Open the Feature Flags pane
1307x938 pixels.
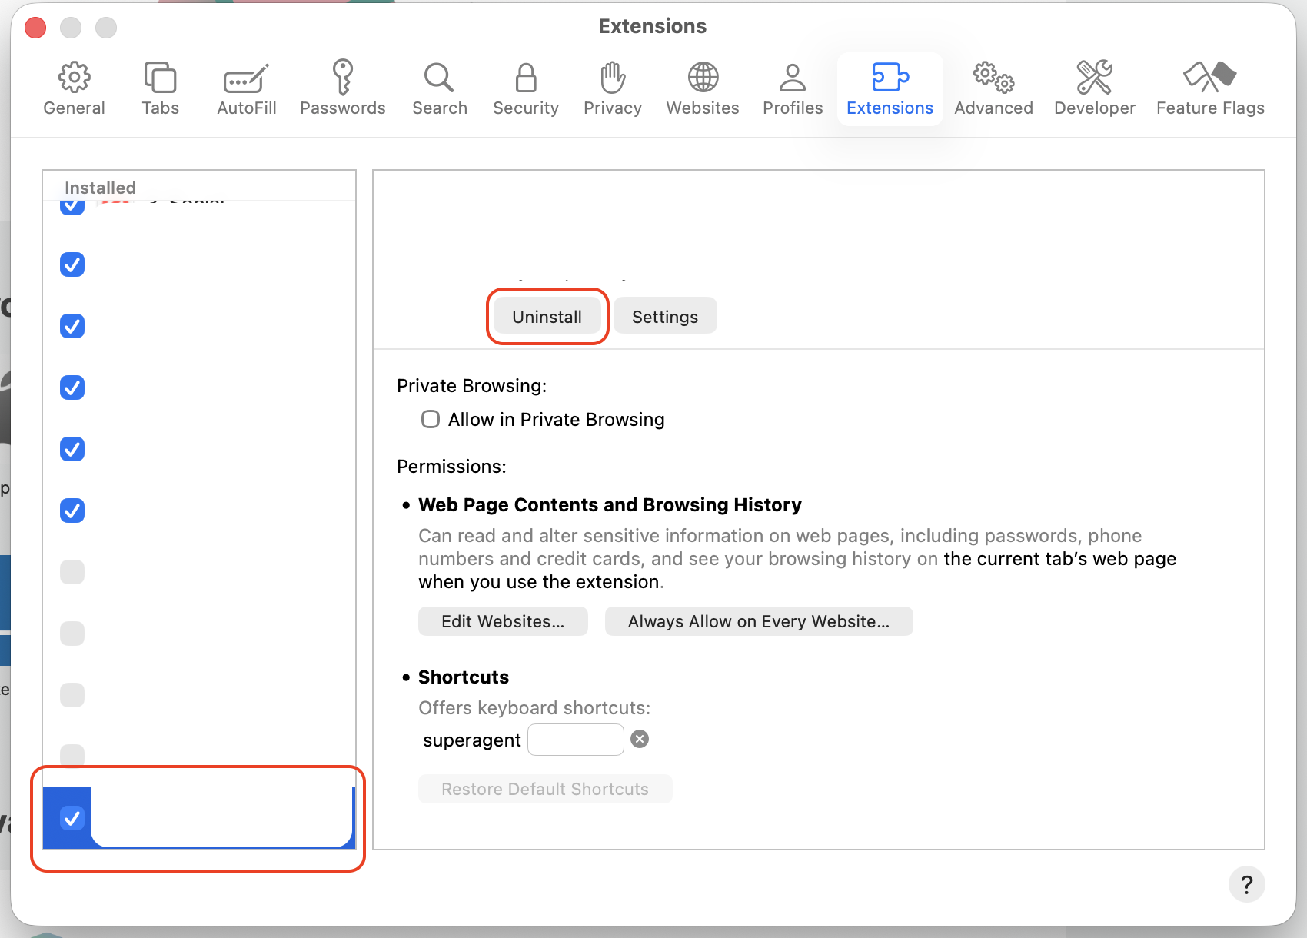(1210, 88)
